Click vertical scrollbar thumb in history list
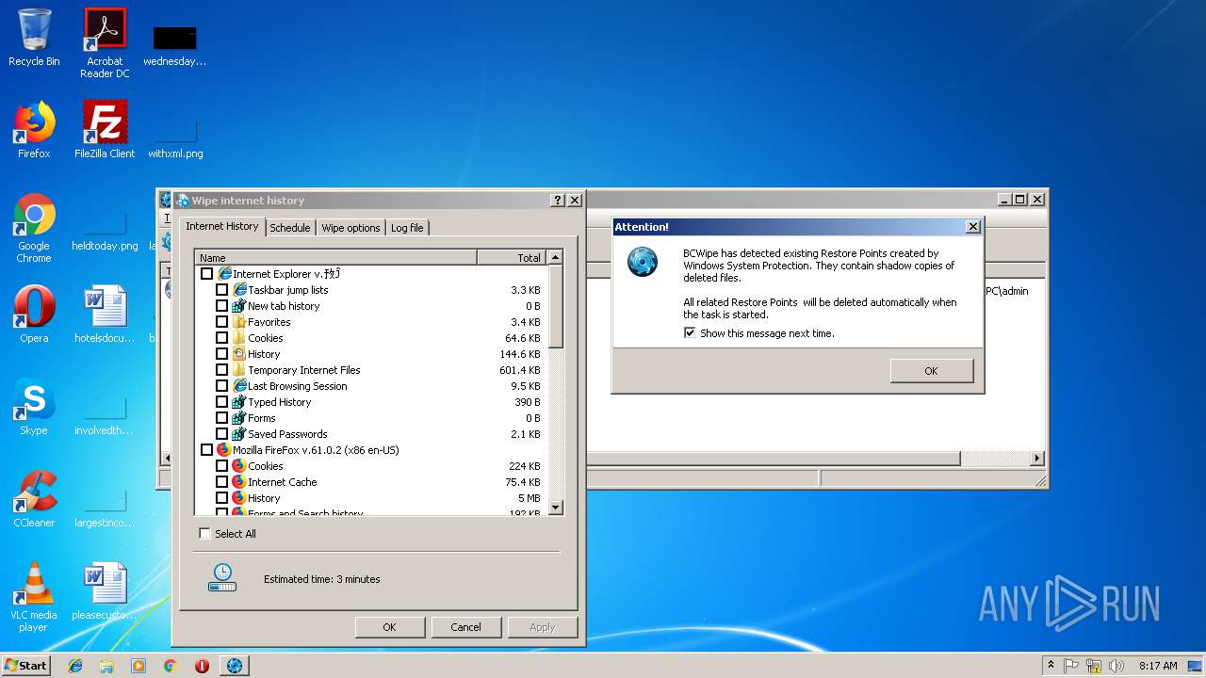This screenshot has width=1206, height=678. (555, 306)
